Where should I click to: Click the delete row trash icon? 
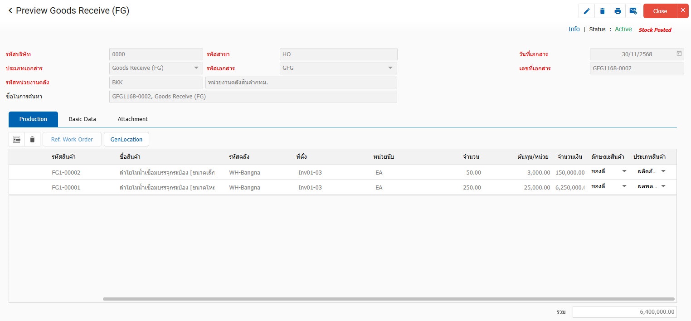pos(32,140)
